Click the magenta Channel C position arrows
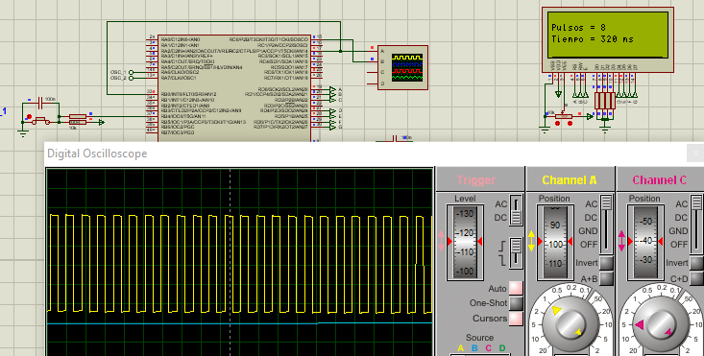Viewport: 704px width, 356px height. click(621, 241)
